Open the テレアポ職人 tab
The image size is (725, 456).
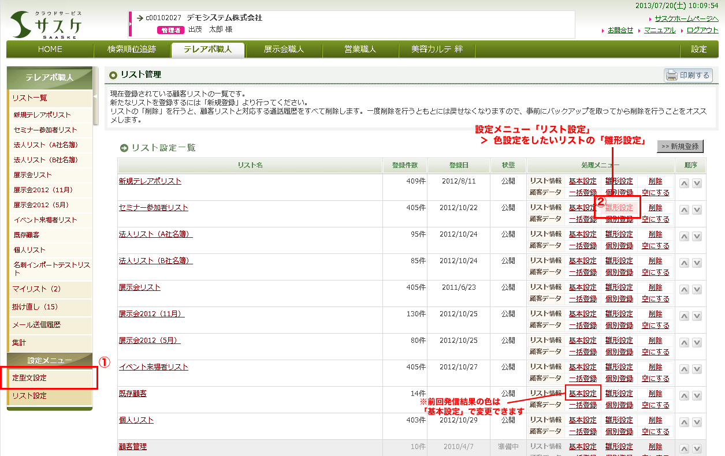pyautogui.click(x=207, y=50)
